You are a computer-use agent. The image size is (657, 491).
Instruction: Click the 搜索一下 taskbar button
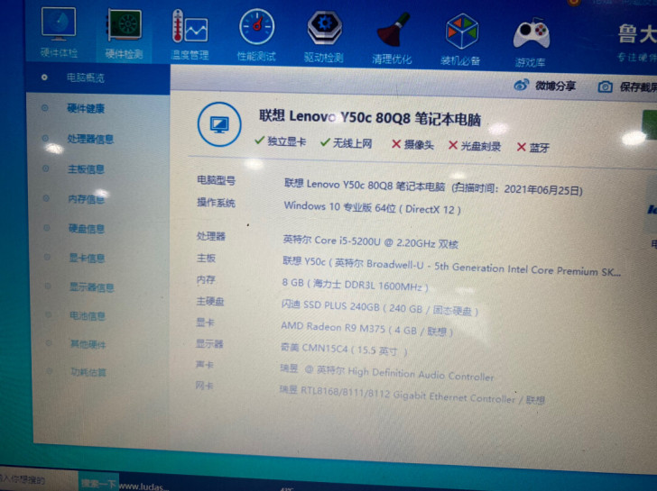pos(98,484)
